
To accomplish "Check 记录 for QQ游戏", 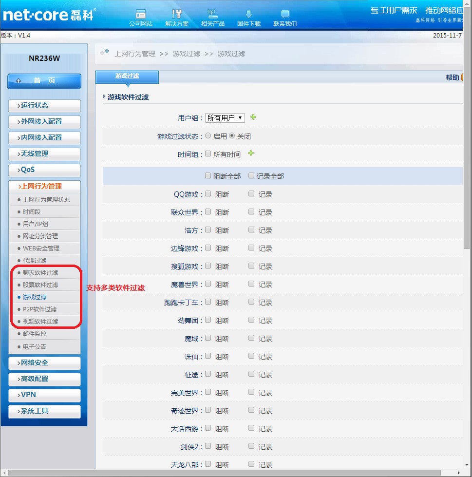I will 251,193.
